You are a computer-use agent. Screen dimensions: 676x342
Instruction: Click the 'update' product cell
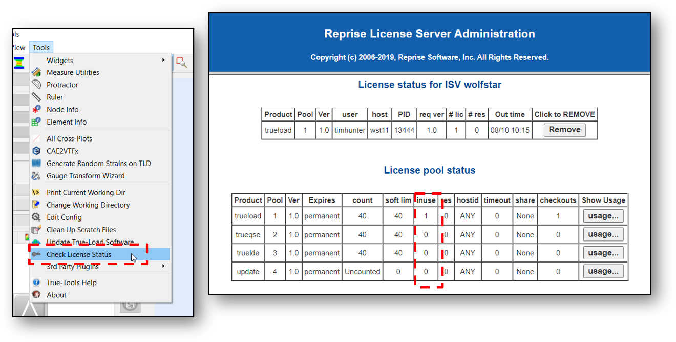click(248, 272)
